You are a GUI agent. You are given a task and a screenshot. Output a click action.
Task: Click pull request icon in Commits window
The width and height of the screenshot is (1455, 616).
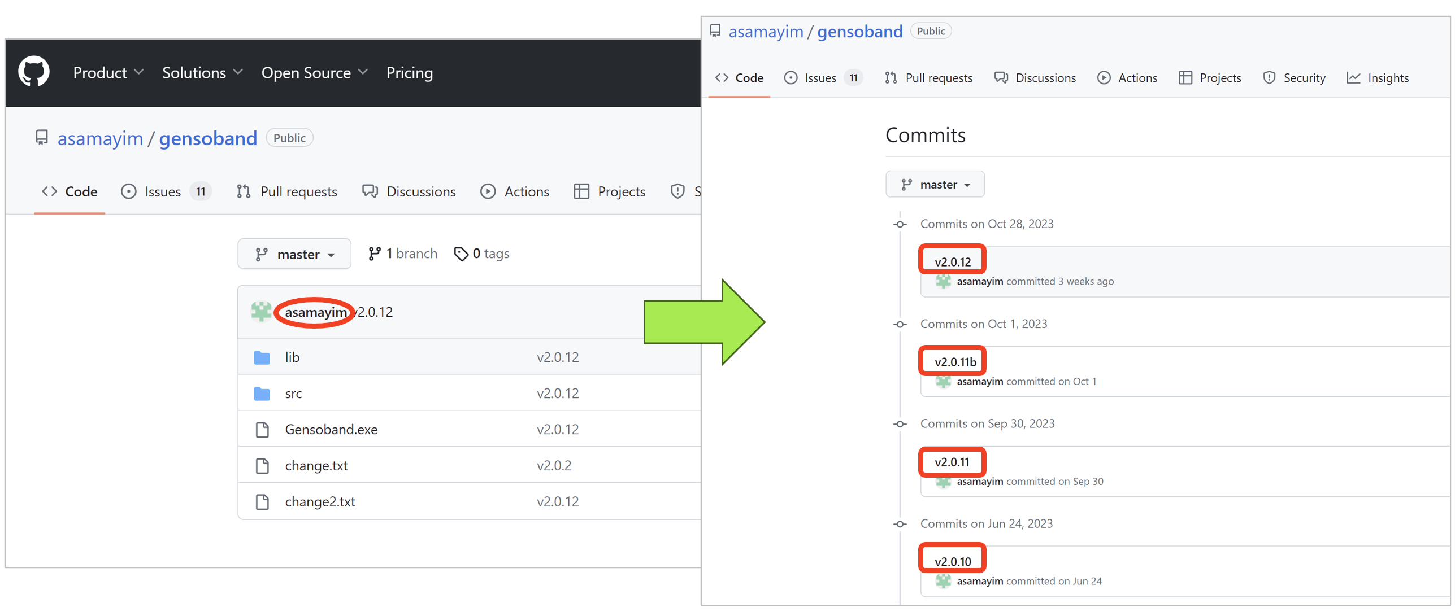891,78
